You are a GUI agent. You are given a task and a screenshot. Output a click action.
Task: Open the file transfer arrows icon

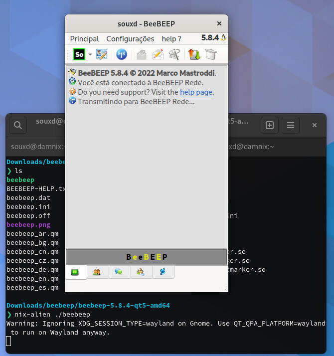tap(194, 54)
